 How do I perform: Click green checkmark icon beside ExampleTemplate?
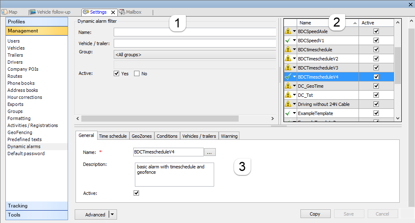288,113
